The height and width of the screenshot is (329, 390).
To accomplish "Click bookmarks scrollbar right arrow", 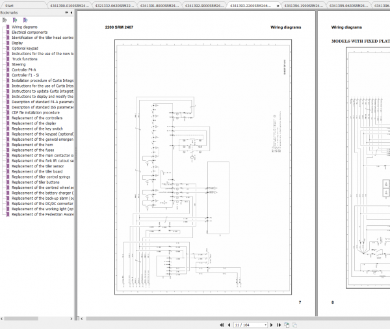I will pyautogui.click(x=71, y=319).
